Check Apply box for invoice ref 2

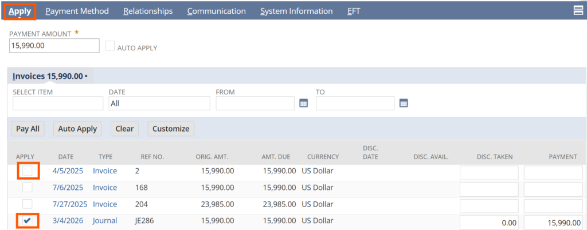click(28, 171)
